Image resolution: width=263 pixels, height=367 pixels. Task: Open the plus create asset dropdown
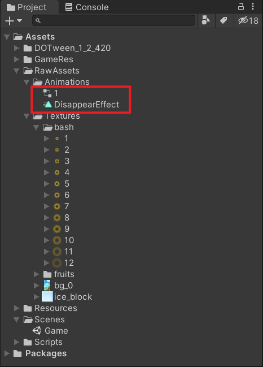click(x=14, y=20)
